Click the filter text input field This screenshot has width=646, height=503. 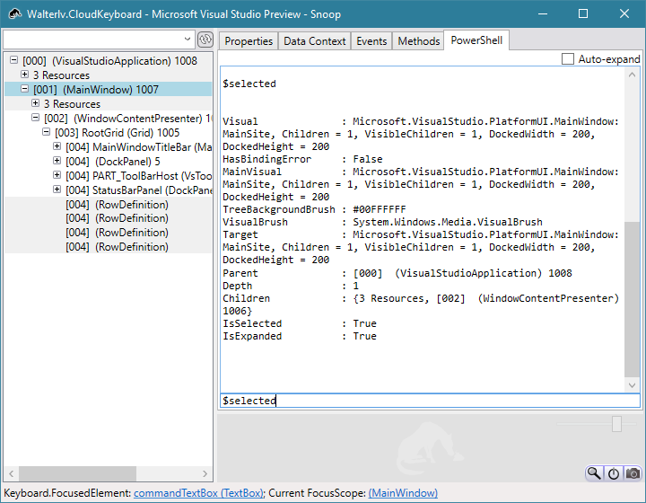(92, 40)
